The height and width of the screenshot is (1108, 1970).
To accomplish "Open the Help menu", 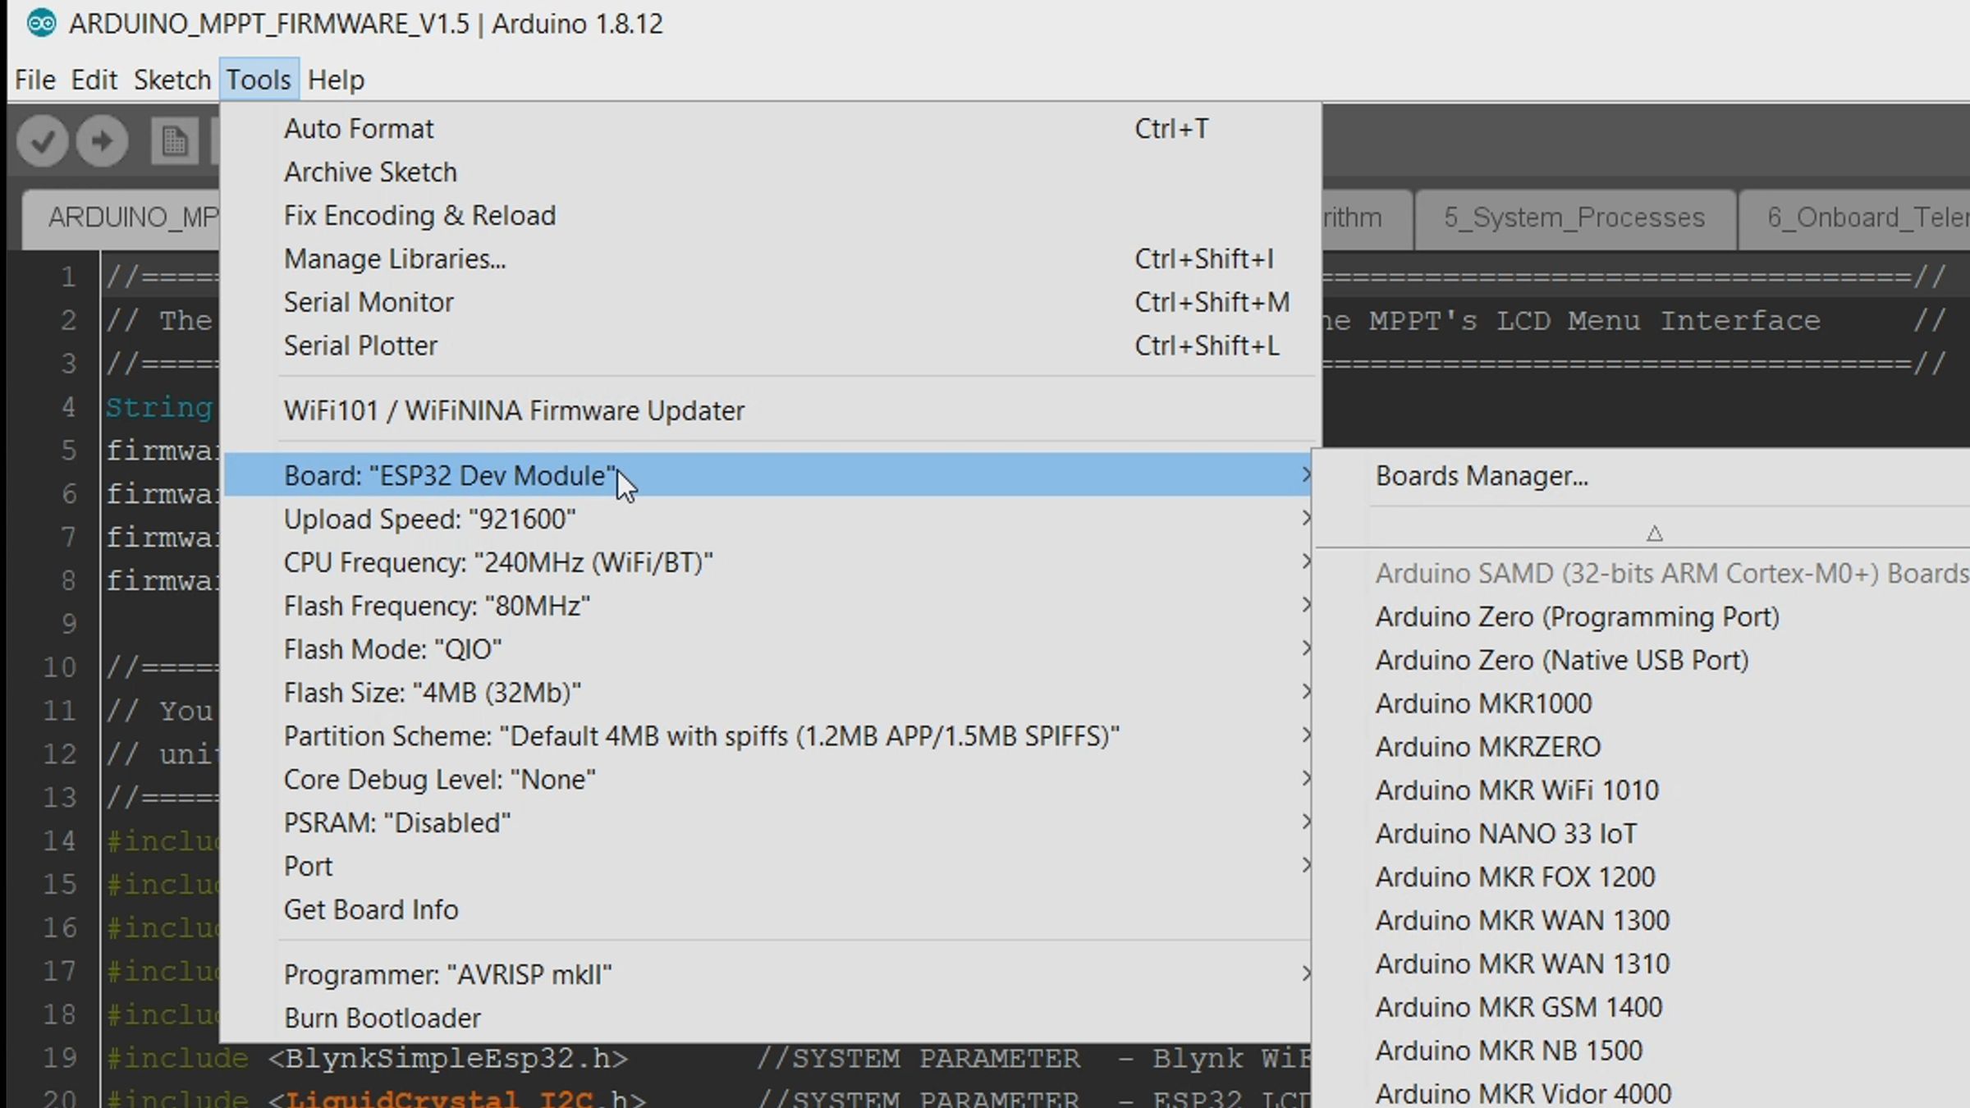I will (336, 80).
